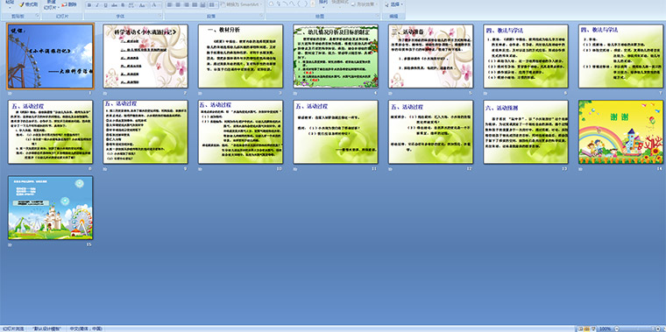The width and height of the screenshot is (666, 332).
Task: Click the Format Painter (格式刷) button
Action: click(x=28, y=4)
